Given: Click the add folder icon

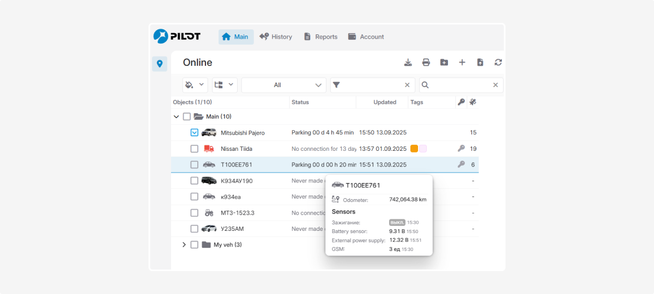Looking at the screenshot, I should coord(444,63).
